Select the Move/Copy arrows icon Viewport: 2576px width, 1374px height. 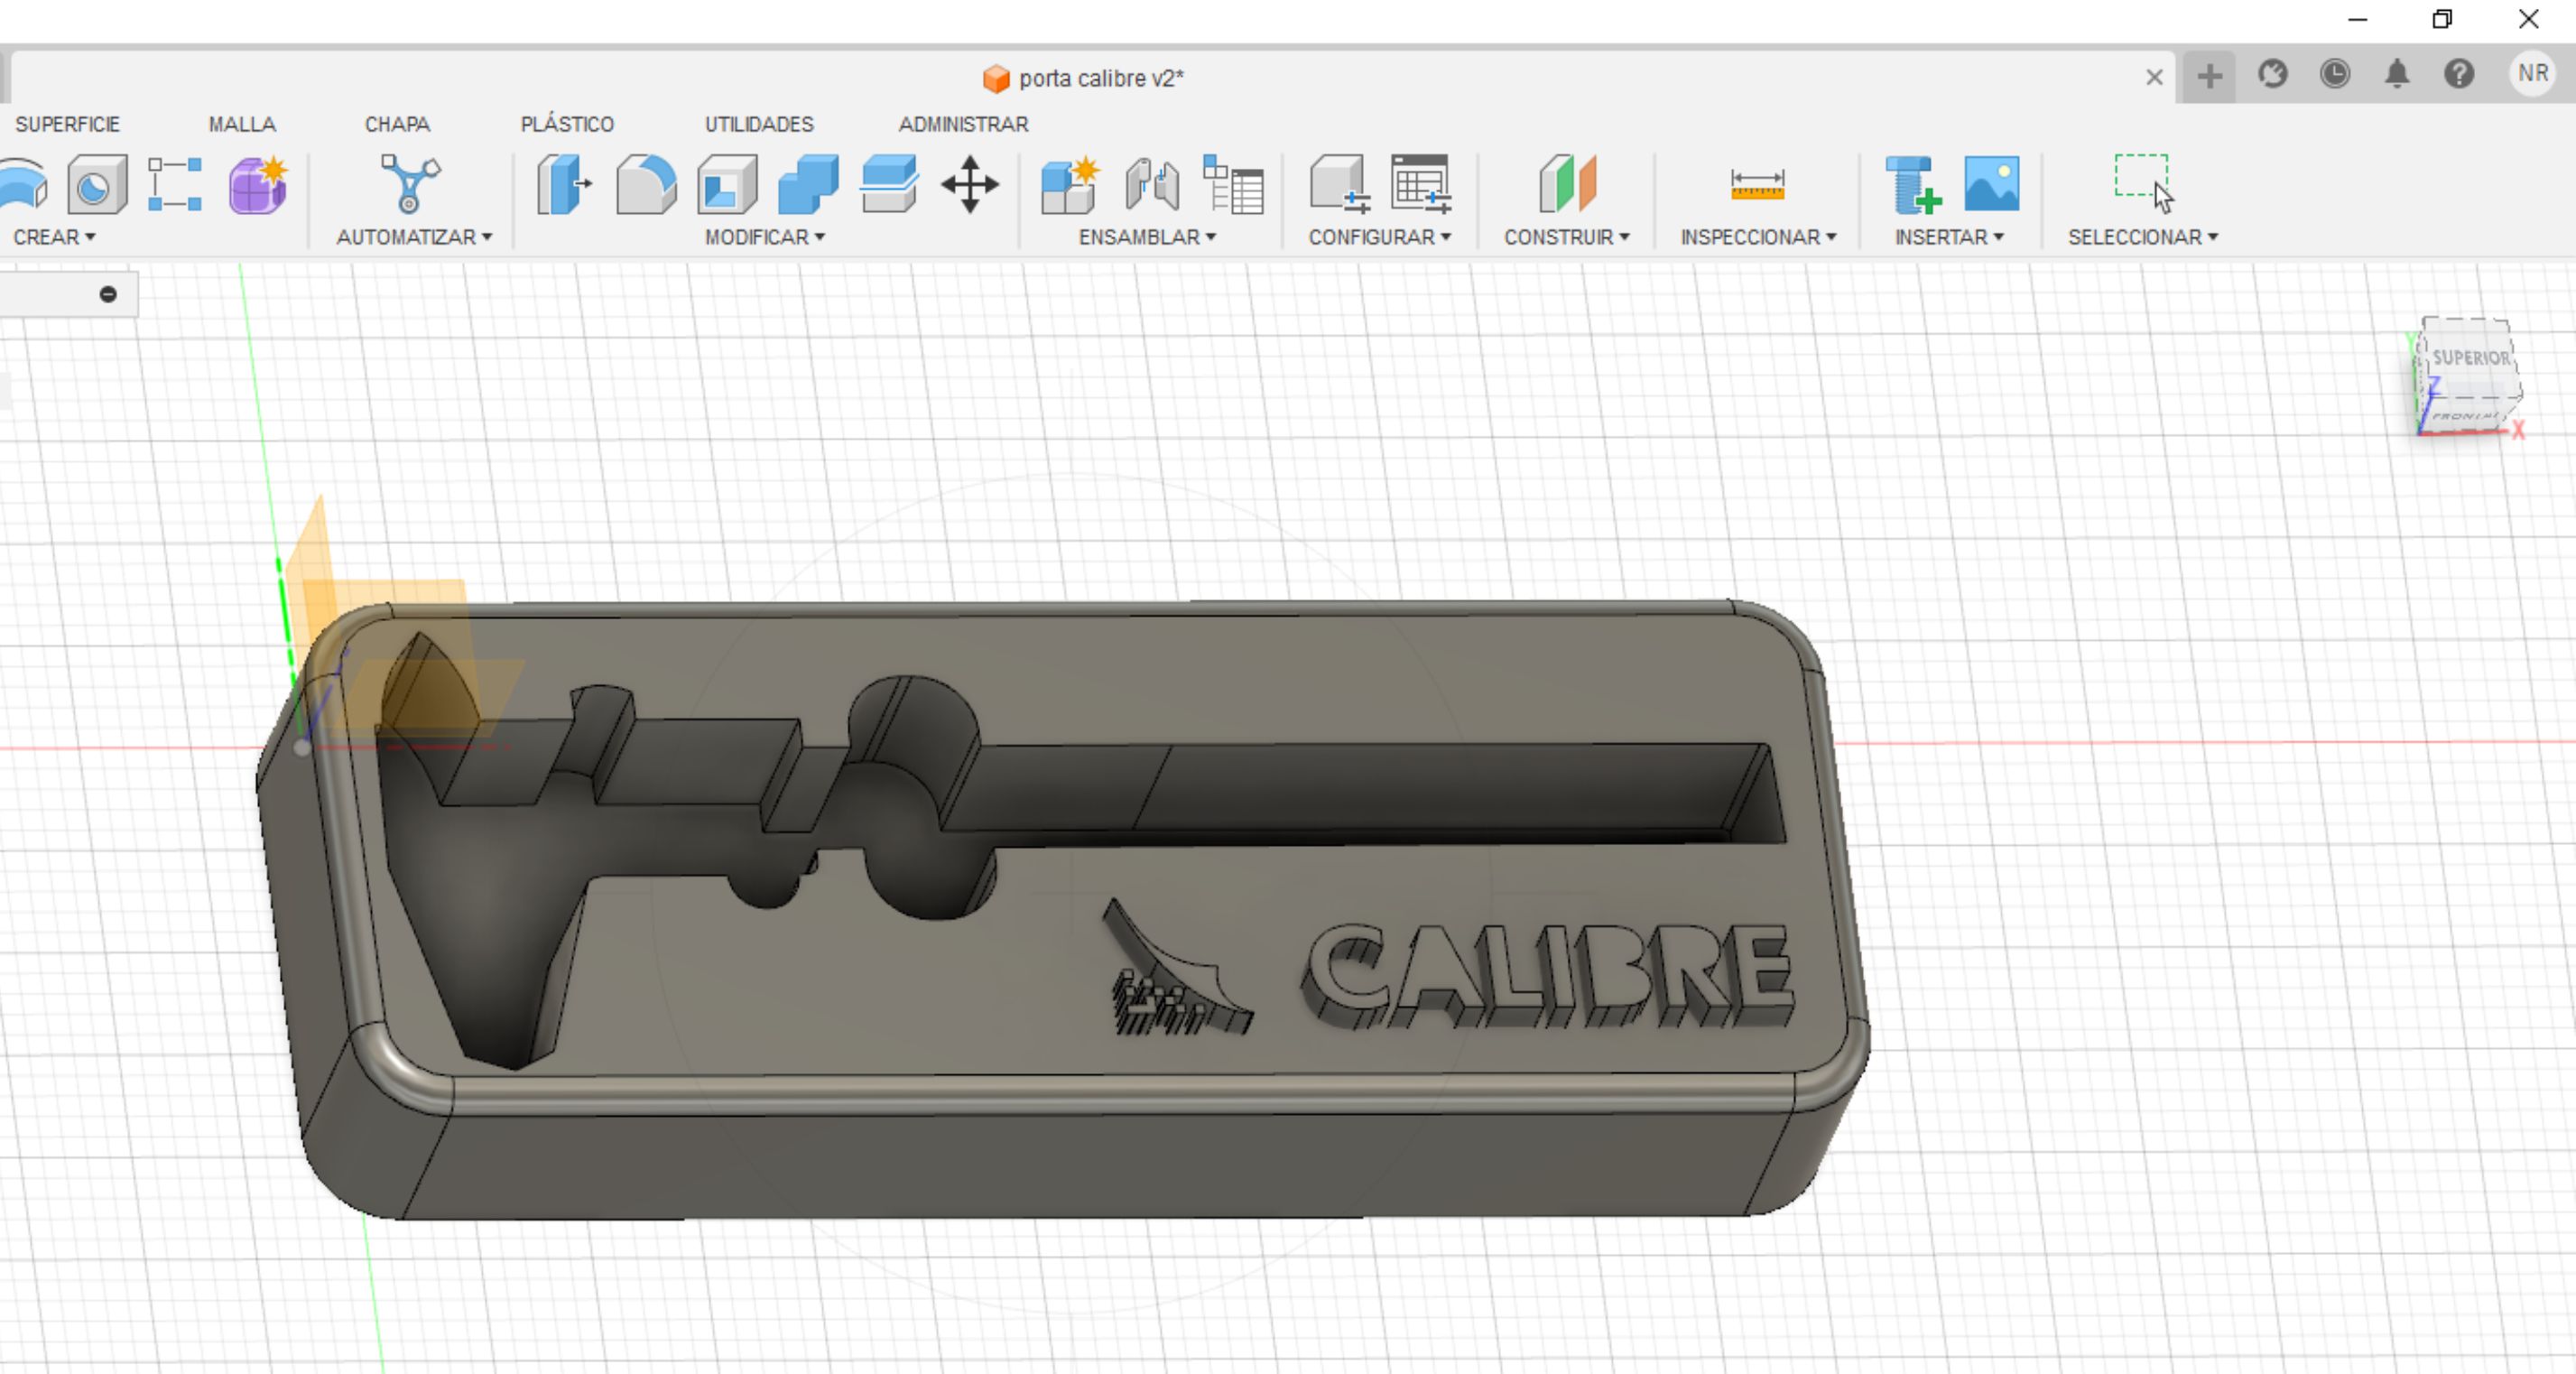pos(969,185)
